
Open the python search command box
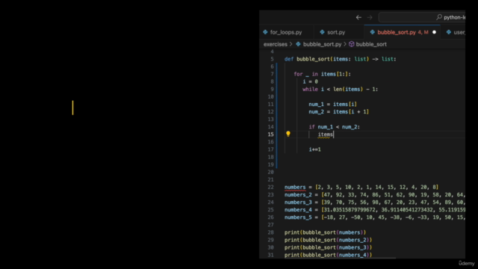(422, 17)
